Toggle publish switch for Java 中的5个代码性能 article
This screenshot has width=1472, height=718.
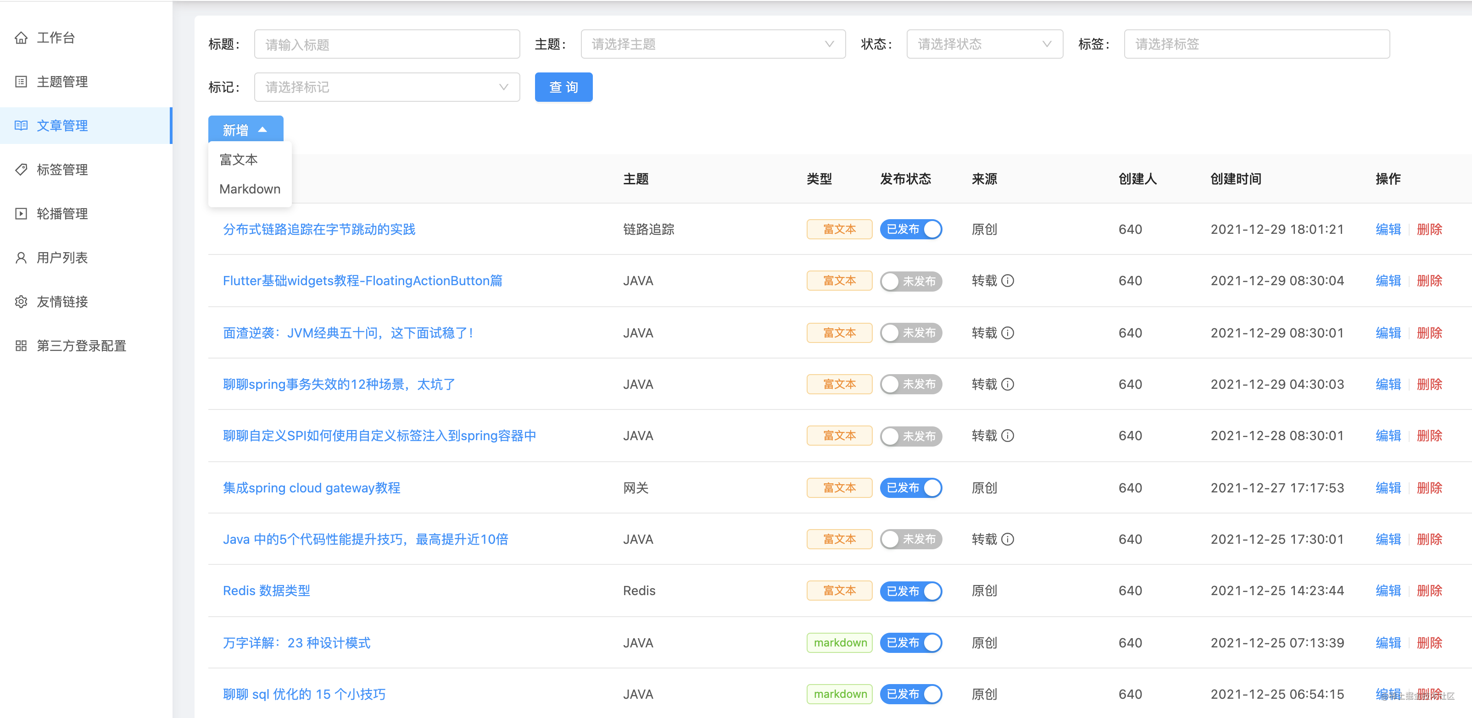coord(911,539)
